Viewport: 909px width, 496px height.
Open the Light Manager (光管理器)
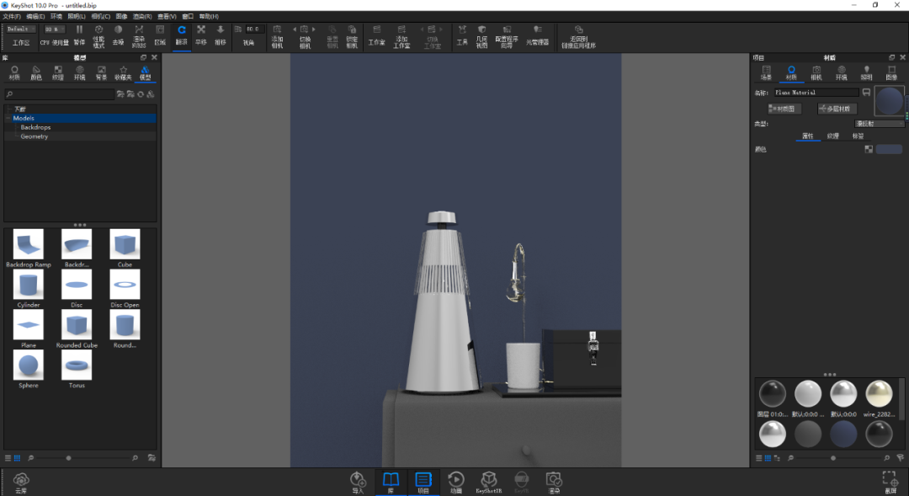click(537, 35)
